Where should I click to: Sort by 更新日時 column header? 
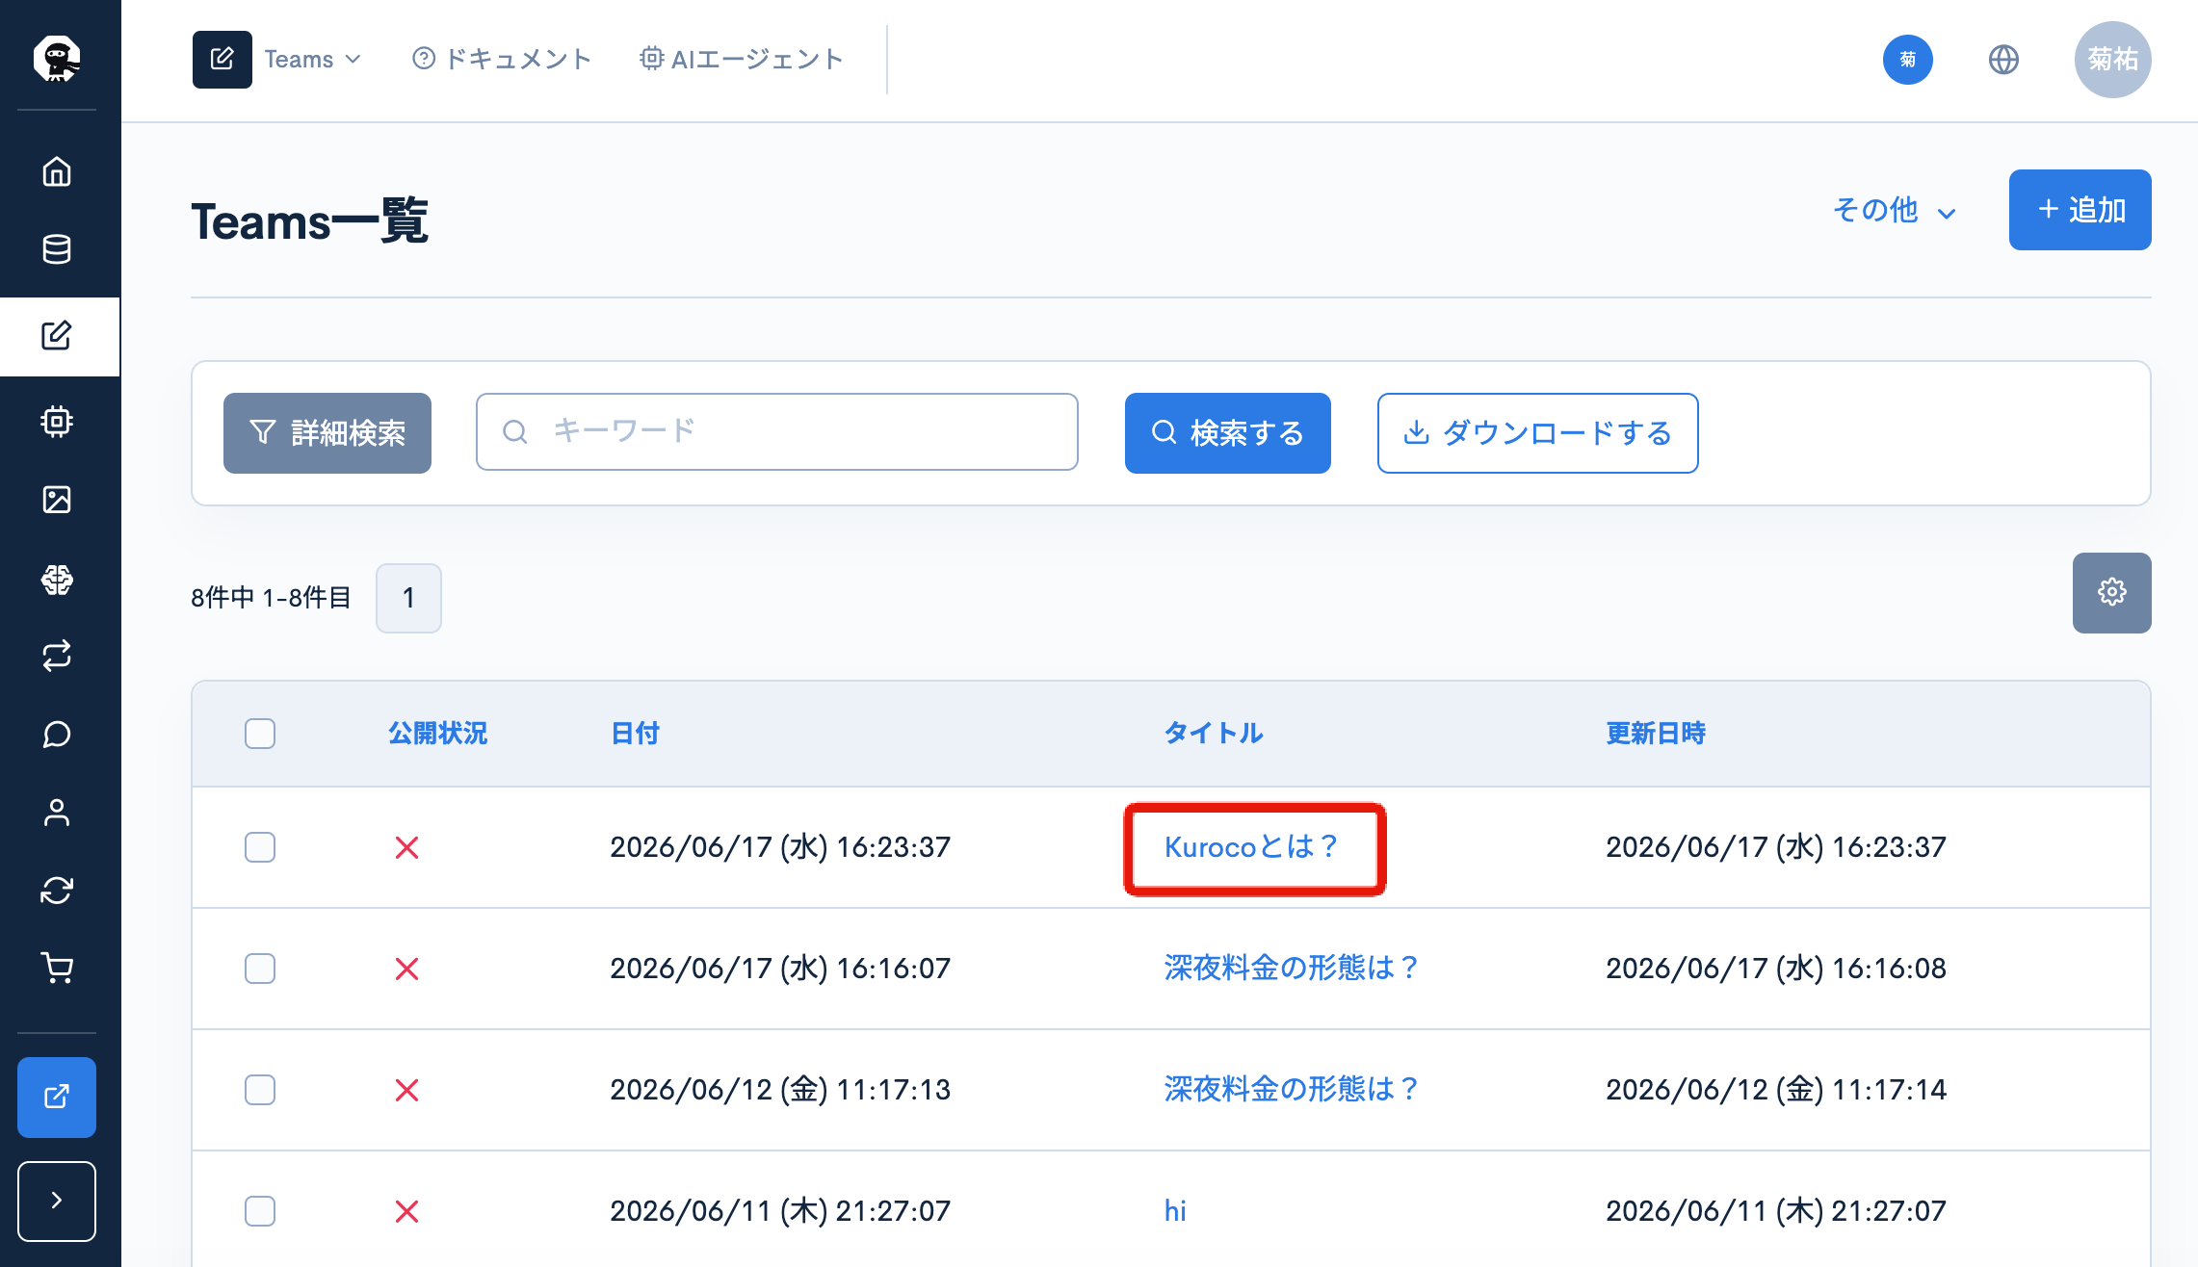(1656, 734)
